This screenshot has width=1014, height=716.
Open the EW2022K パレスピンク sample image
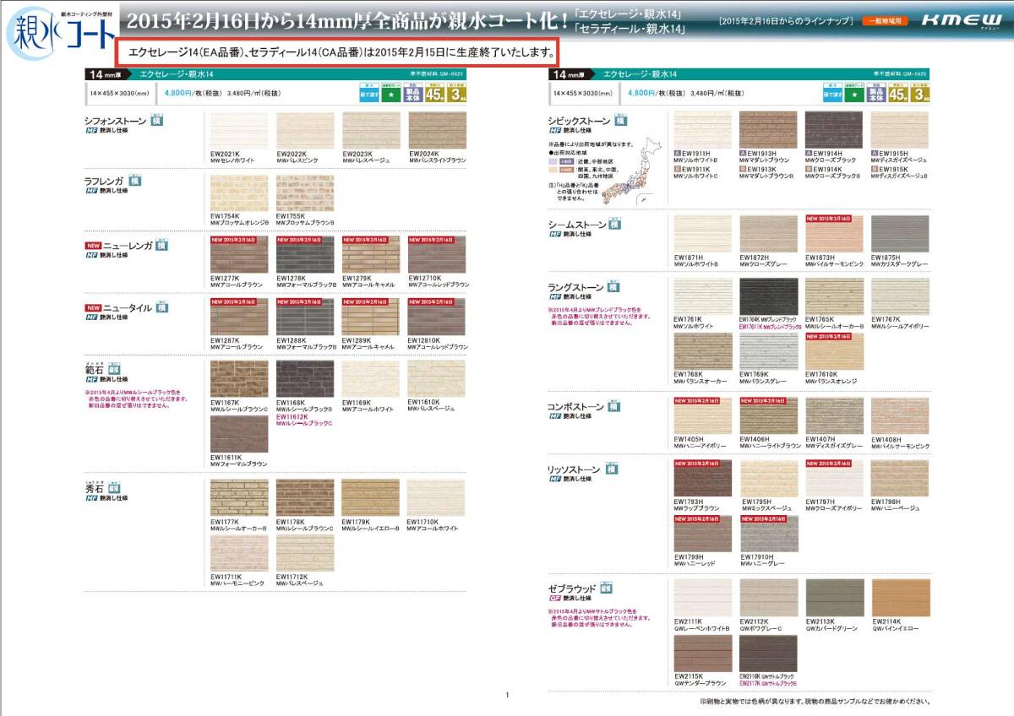coord(305,131)
